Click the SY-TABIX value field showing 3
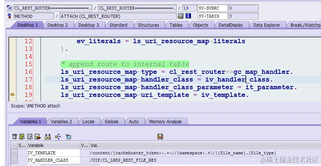321x166 pixels. [243, 16]
